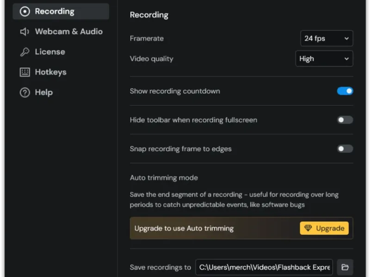This screenshot has height=277, width=370.
Task: Click the diamond icon on the Upgrade button
Action: pyautogui.click(x=308, y=228)
